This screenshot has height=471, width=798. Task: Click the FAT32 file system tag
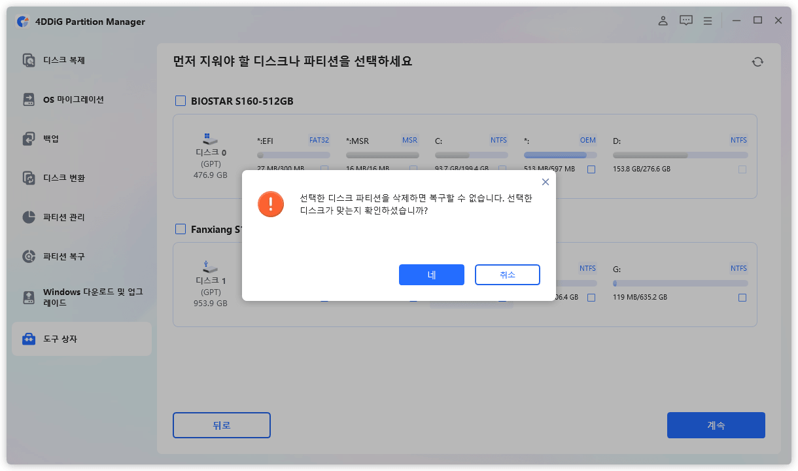coord(319,140)
